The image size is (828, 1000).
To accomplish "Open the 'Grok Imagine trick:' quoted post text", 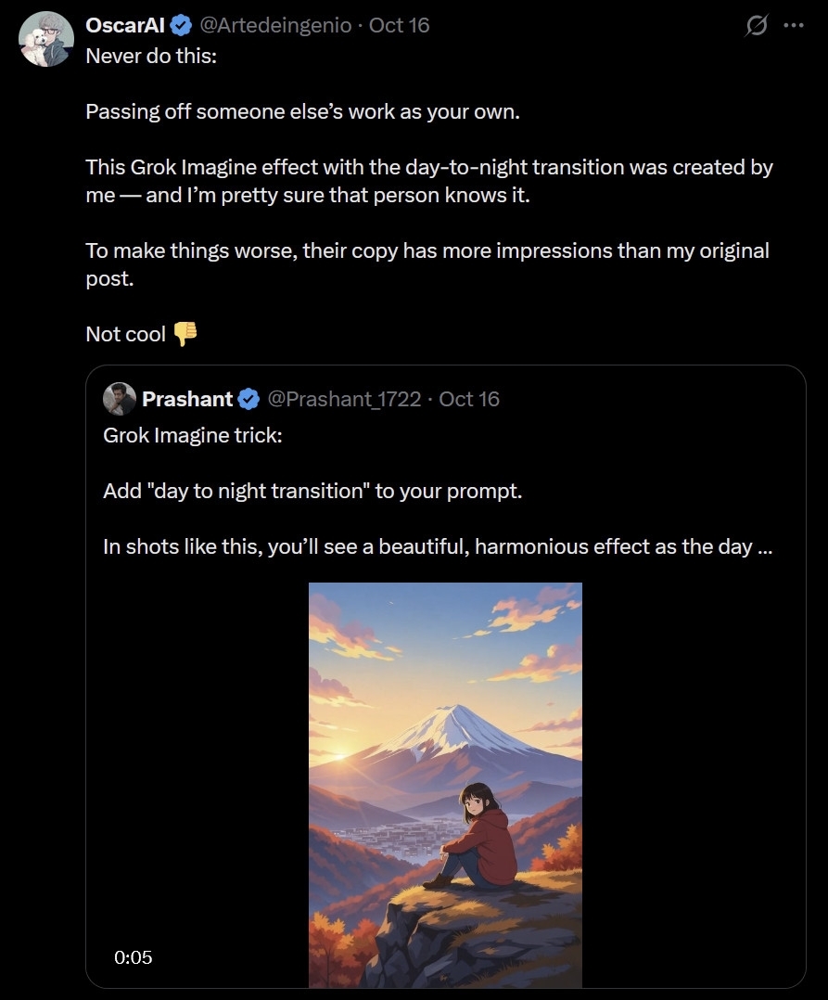I will click(x=192, y=435).
